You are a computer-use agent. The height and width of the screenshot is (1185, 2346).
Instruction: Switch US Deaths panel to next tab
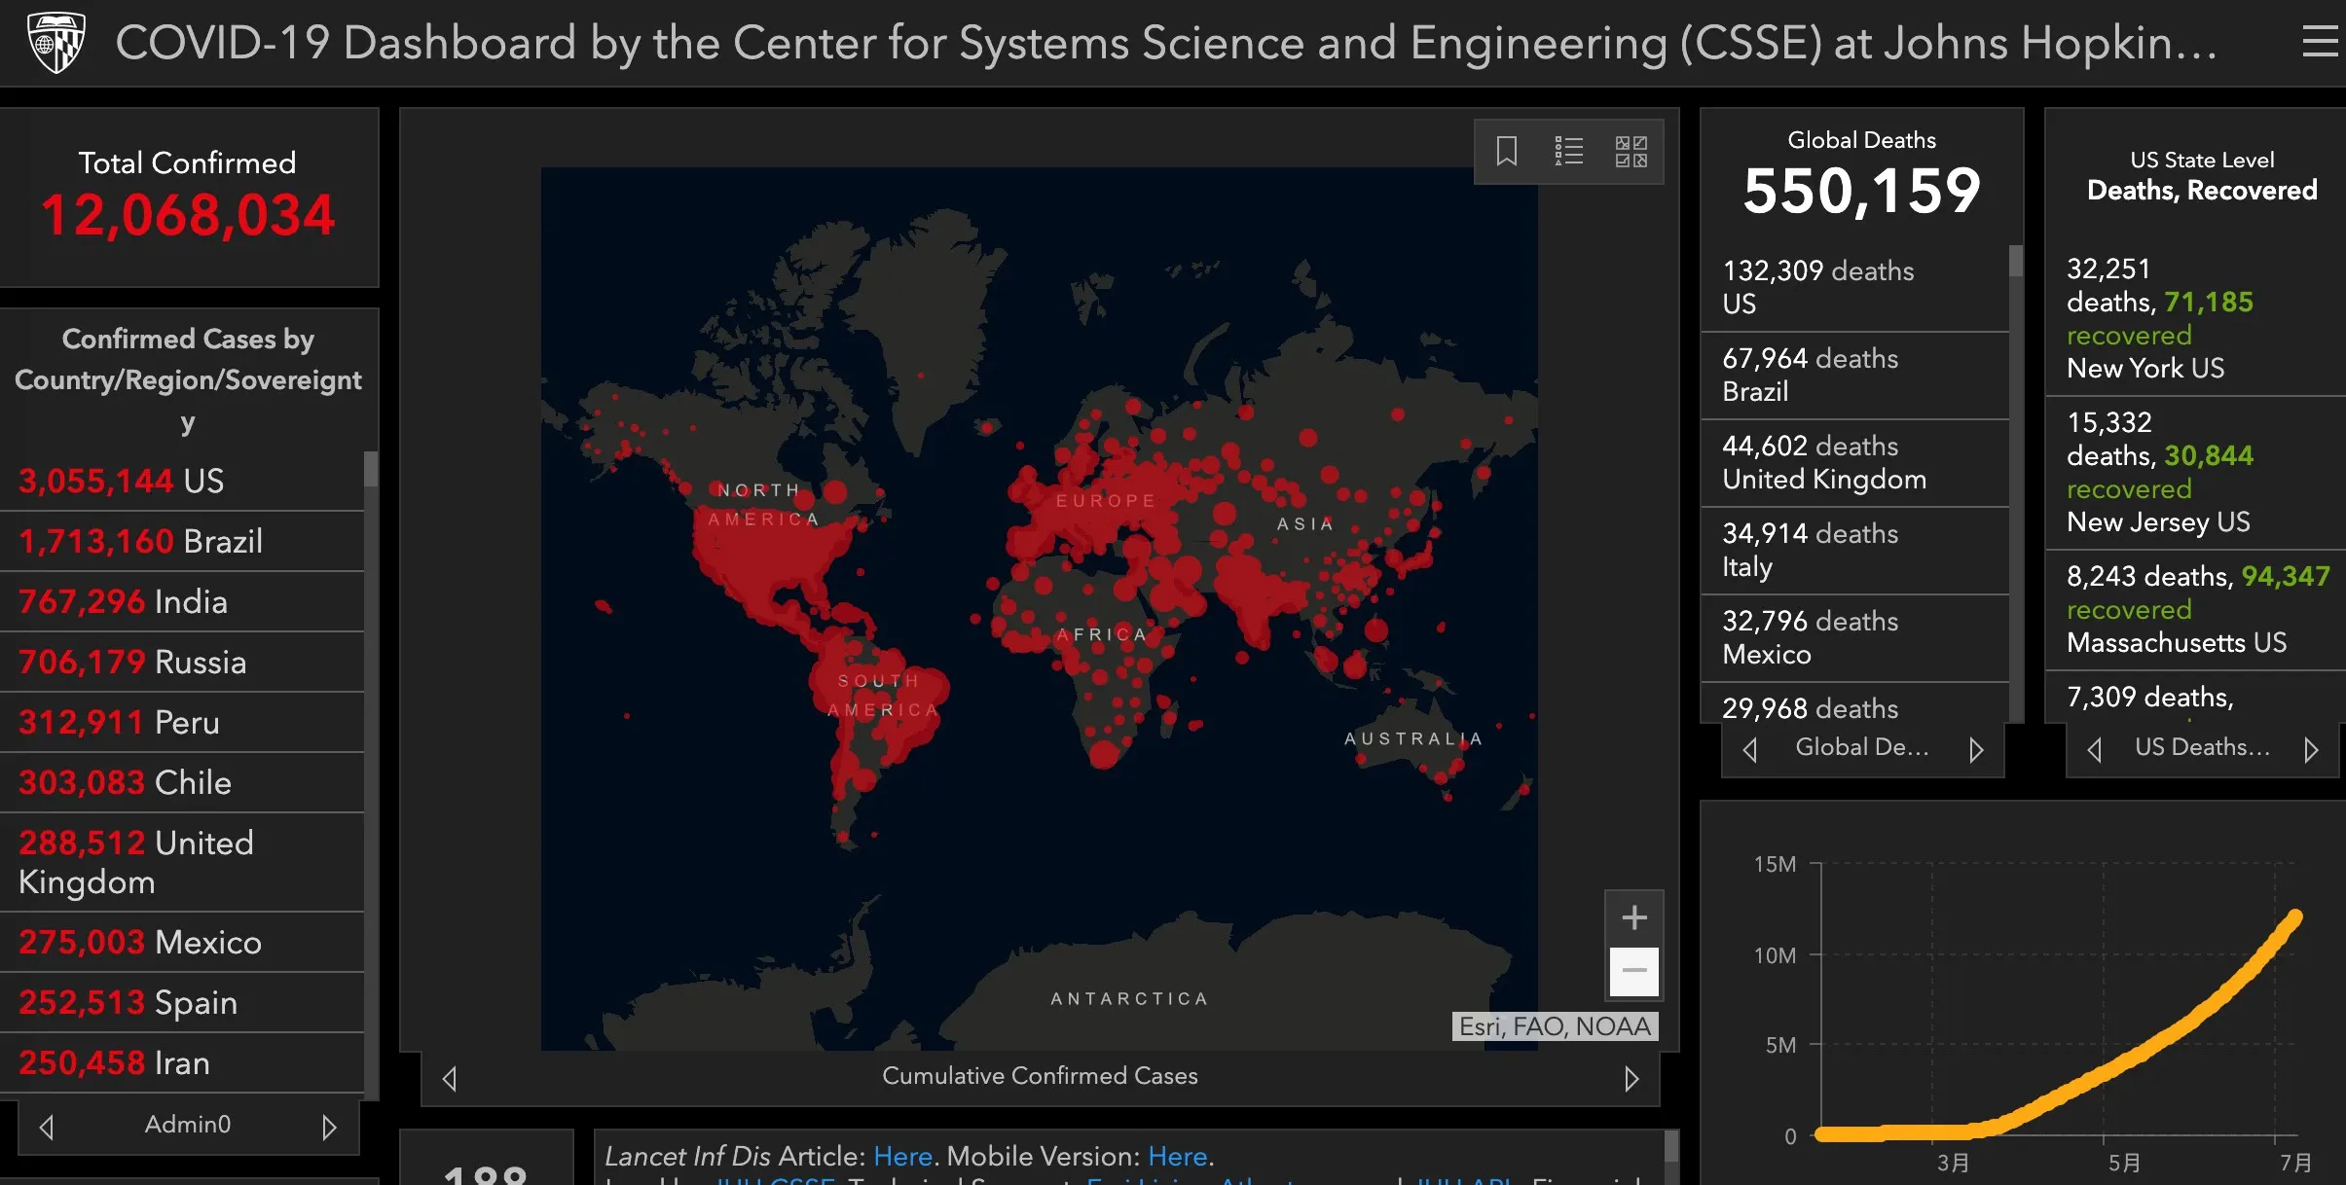2311,749
